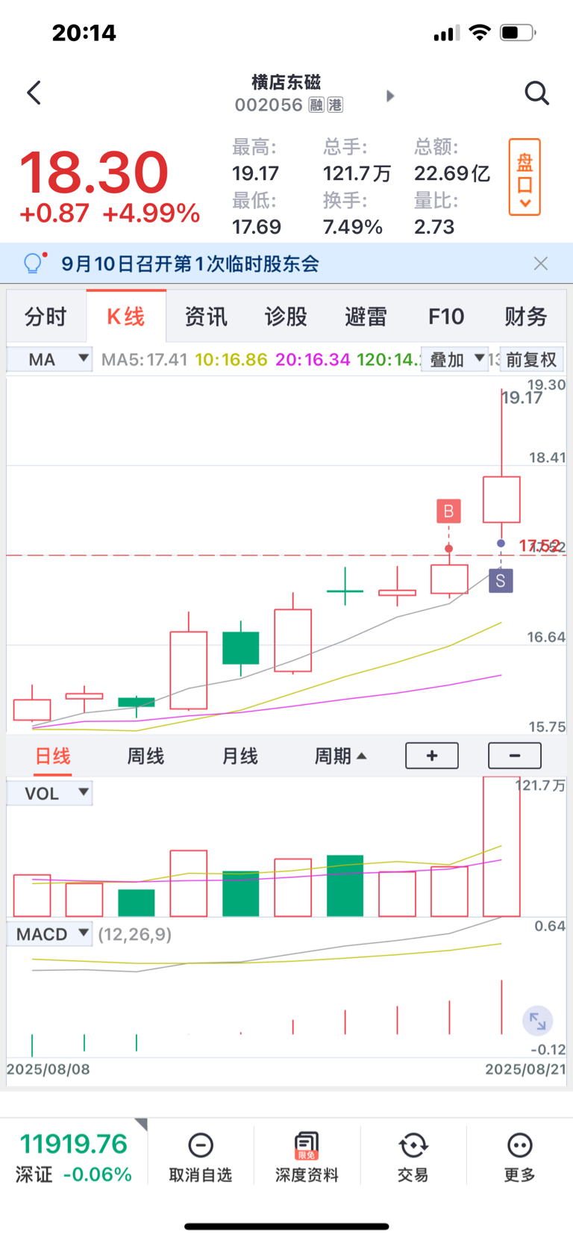
Task: Tap the back arrow icon
Action: pos(34,93)
